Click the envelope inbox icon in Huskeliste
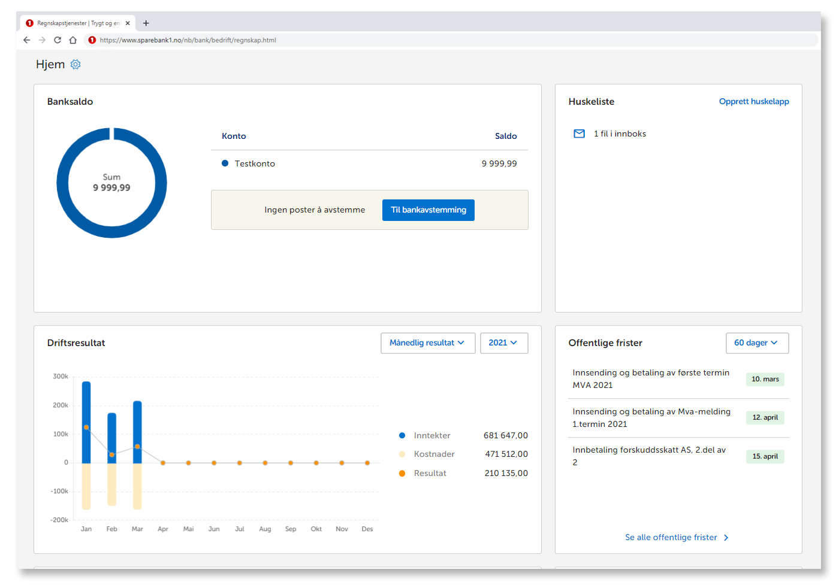Viewport: 839px width, 585px height. click(579, 134)
